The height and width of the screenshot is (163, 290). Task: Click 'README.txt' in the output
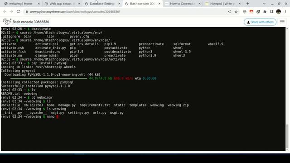pyautogui.click(x=10, y=94)
